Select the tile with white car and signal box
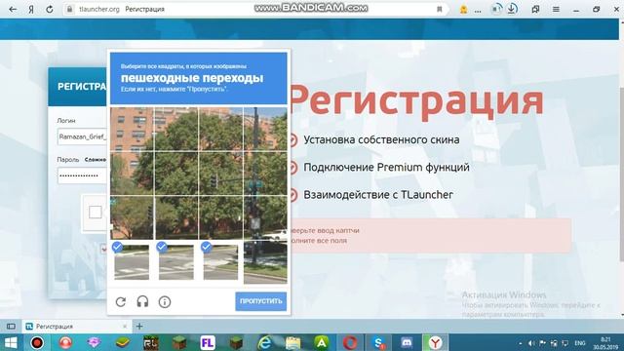624x351 pixels. pos(265,217)
